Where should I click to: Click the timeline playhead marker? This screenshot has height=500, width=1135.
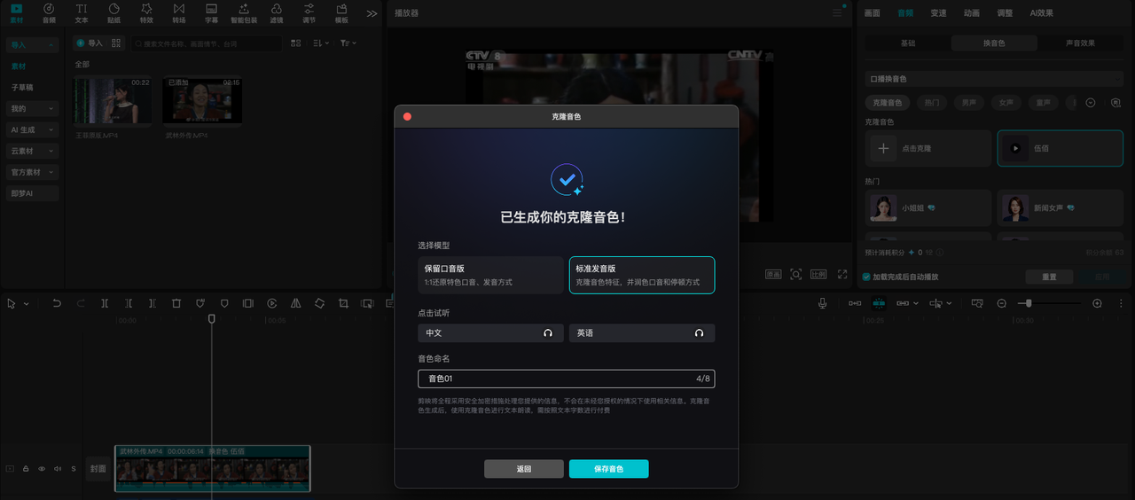[x=211, y=318]
